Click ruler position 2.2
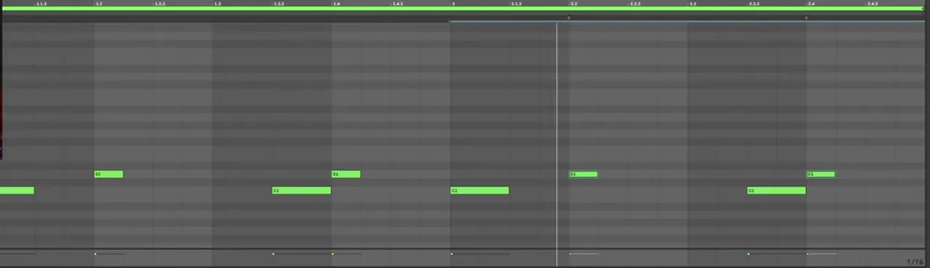The image size is (930, 268). [x=573, y=4]
